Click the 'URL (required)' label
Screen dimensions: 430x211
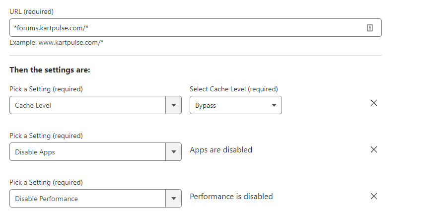[32, 11]
